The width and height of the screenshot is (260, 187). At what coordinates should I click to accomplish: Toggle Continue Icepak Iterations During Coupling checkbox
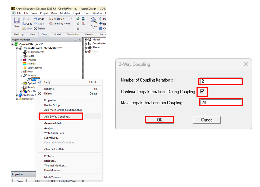click(202, 91)
